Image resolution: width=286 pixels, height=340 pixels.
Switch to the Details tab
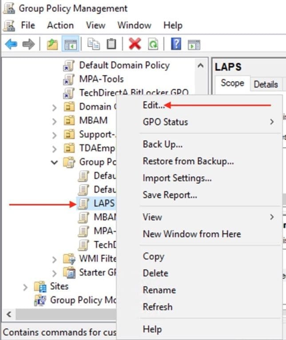tap(266, 85)
